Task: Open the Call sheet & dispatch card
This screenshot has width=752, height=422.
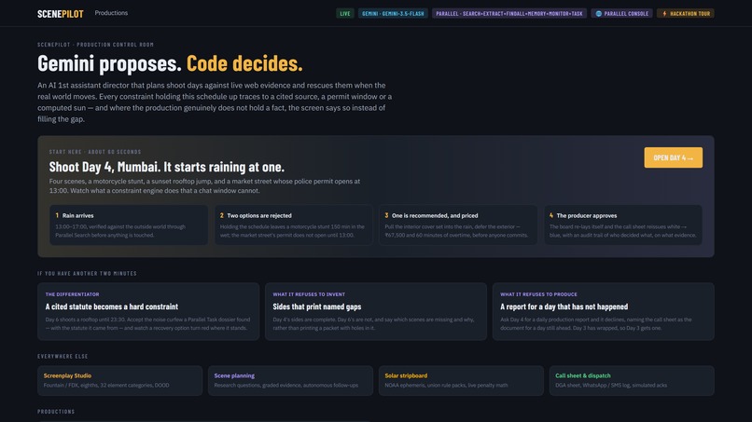Action: tap(632, 381)
